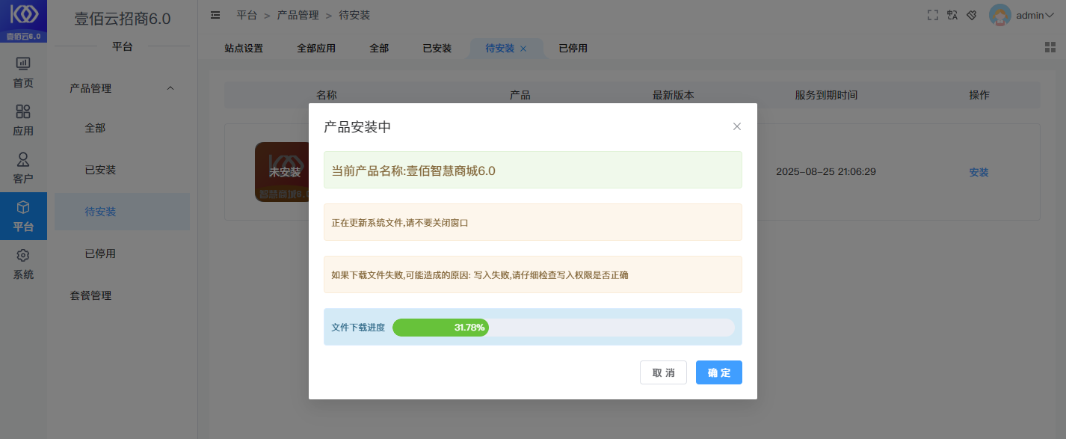The width and height of the screenshot is (1066, 439).
Task: Select 已安装 in the side menu
Action: pyautogui.click(x=122, y=170)
